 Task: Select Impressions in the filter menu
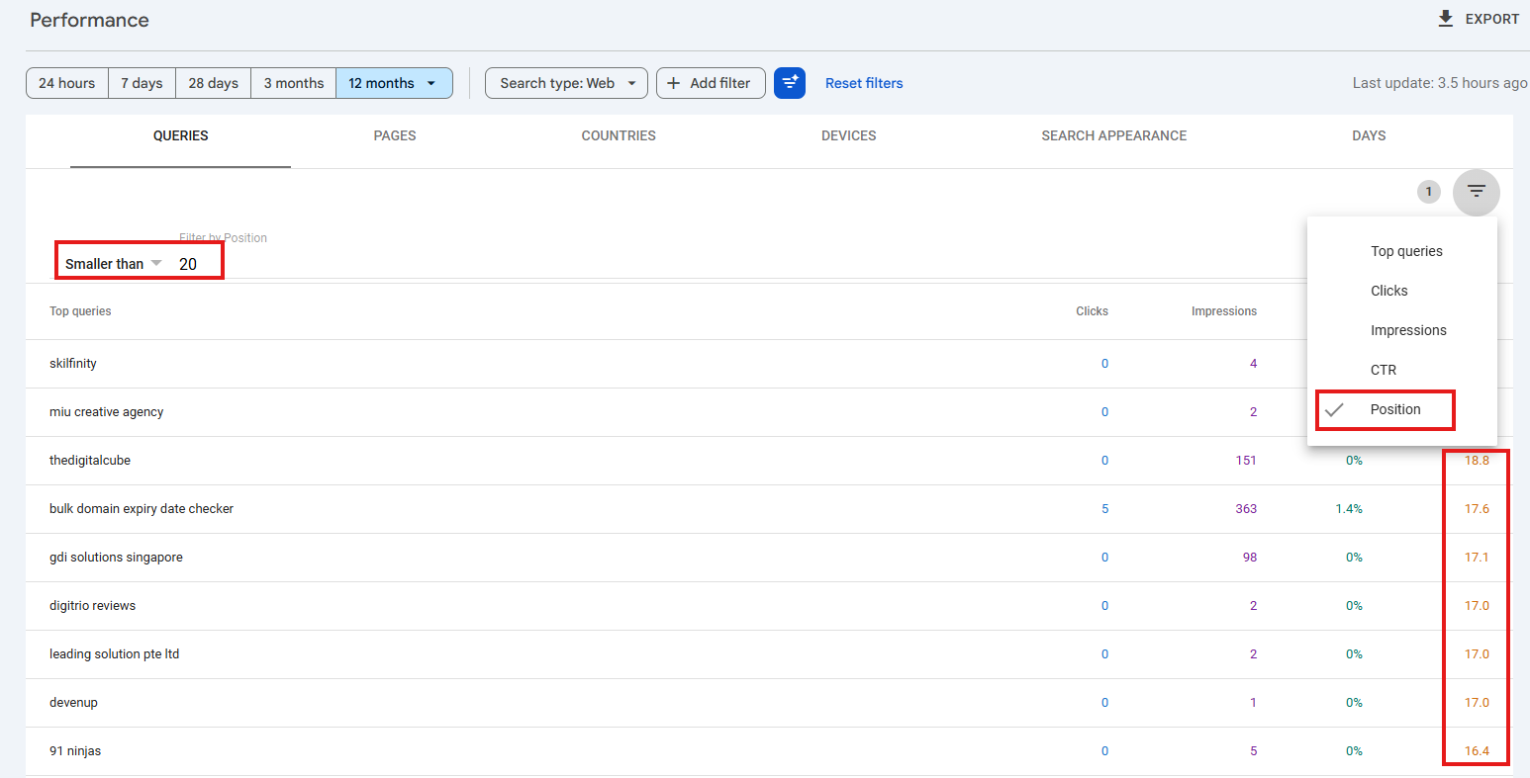pos(1407,330)
